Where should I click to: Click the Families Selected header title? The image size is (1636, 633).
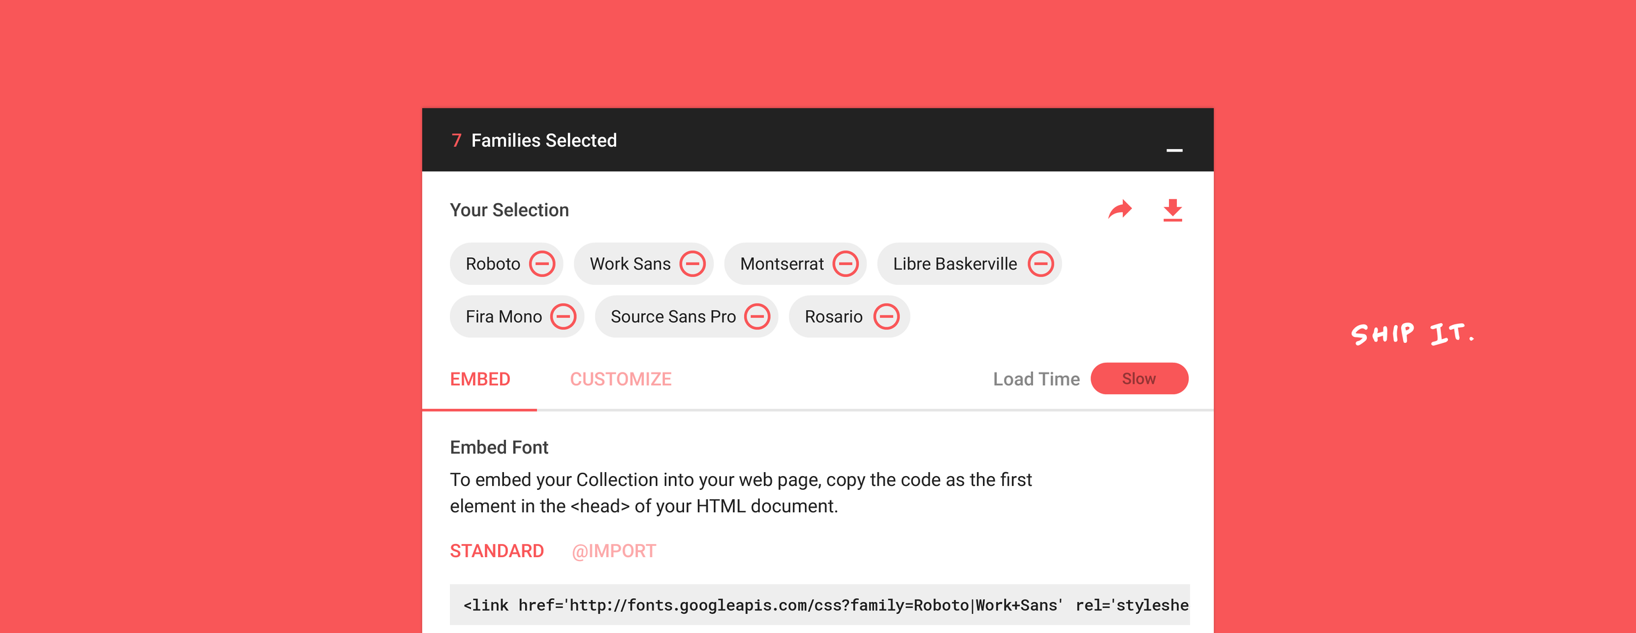(x=544, y=140)
